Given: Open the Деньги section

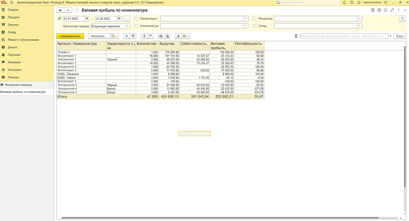Looking at the screenshot, I should (27, 47).
